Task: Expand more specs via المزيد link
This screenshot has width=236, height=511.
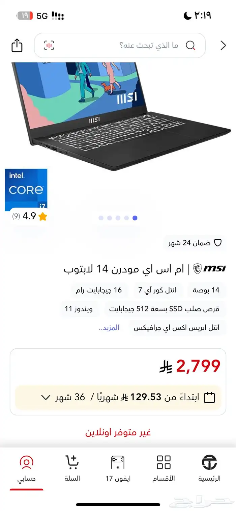Action: pyautogui.click(x=109, y=328)
